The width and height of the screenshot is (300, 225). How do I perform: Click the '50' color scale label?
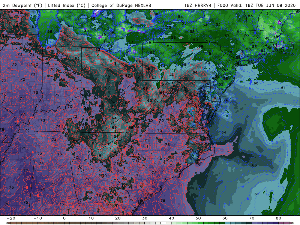point(198,218)
